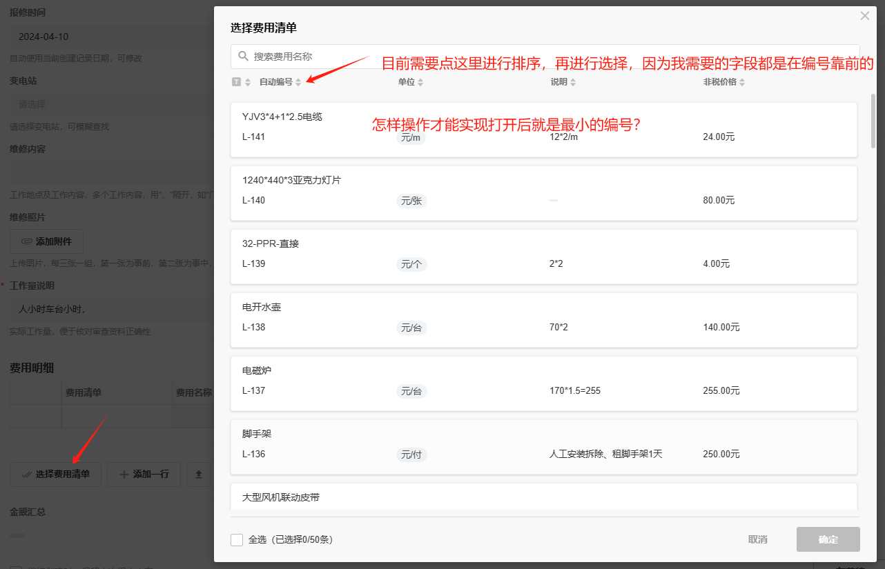Image resolution: width=885 pixels, height=569 pixels.
Task: Click the magnifier icon in search box
Action: pyautogui.click(x=243, y=57)
